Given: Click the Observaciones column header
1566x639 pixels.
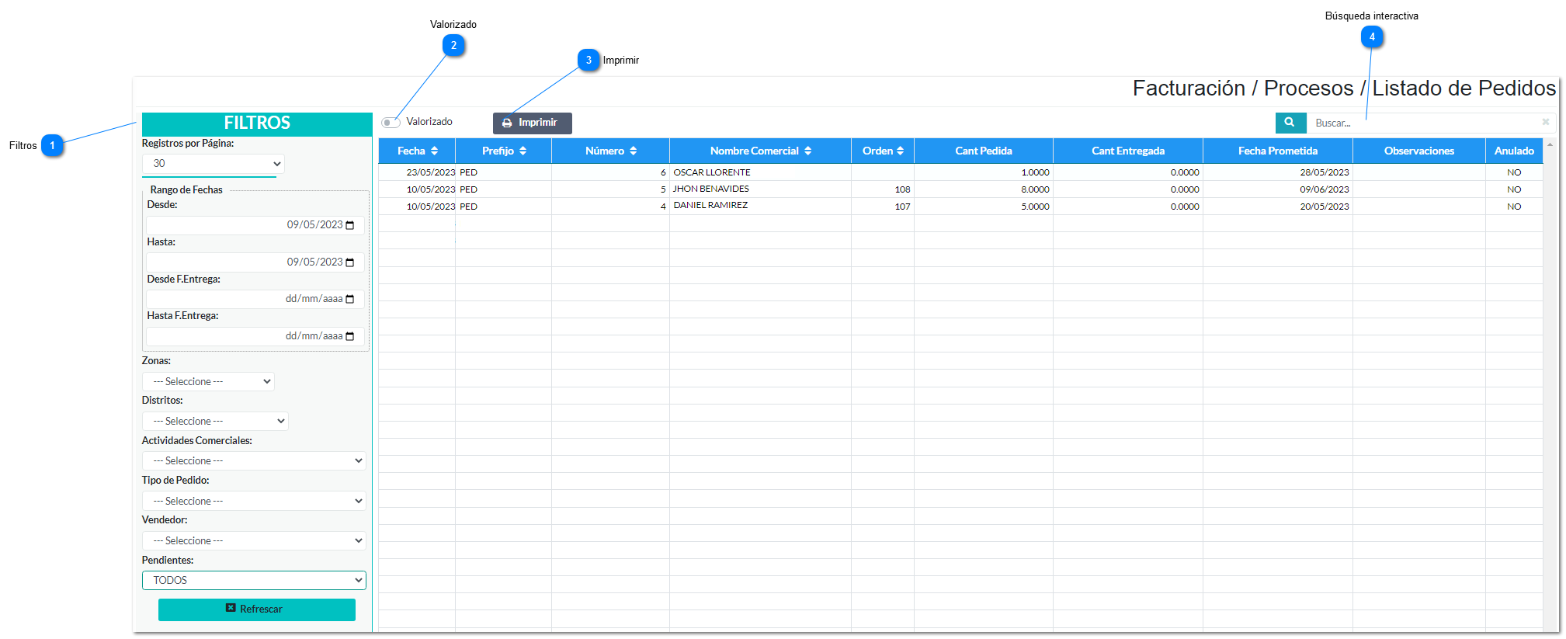Looking at the screenshot, I should pyautogui.click(x=1419, y=151).
